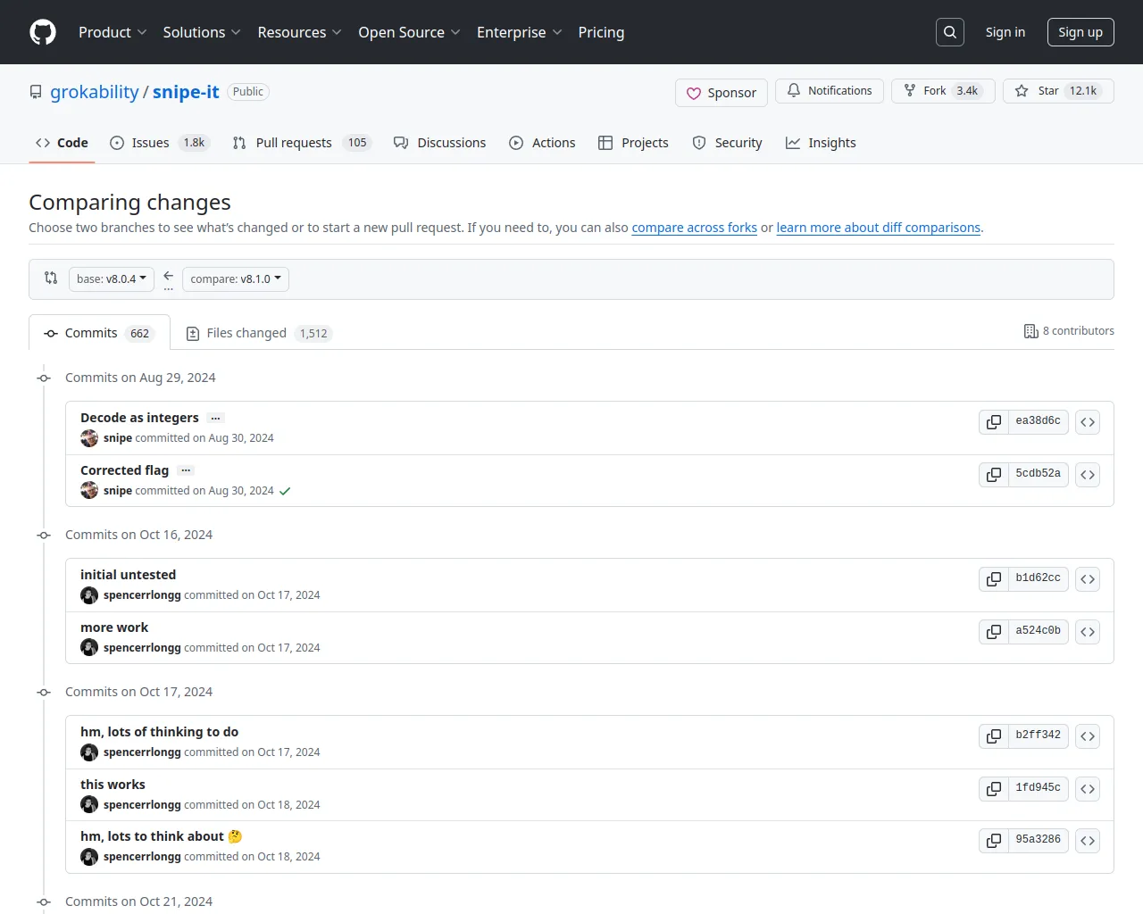Expand Decode as integers commit description
The height and width of the screenshot is (914, 1143).
tap(215, 418)
